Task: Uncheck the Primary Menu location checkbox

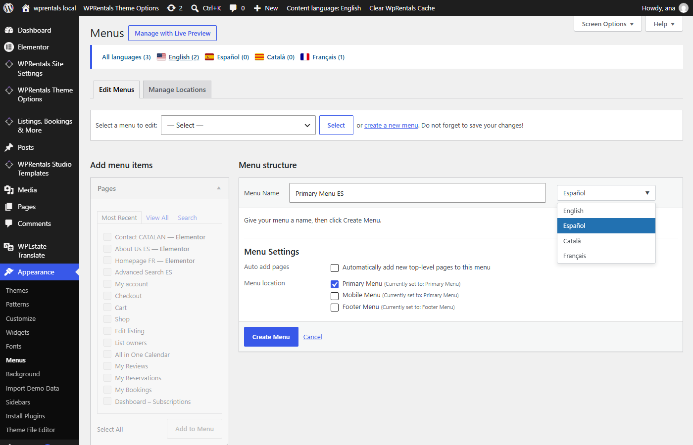Action: [335, 284]
